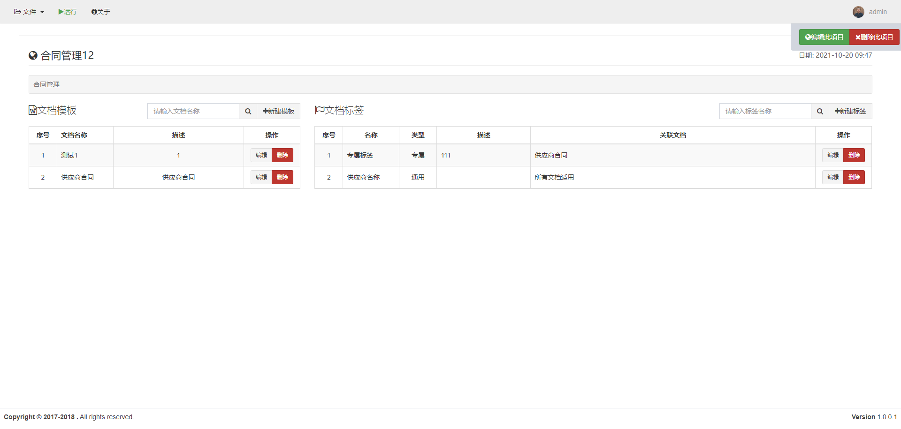
Task: Delete the 供应商合同 template row
Action: (x=283, y=177)
